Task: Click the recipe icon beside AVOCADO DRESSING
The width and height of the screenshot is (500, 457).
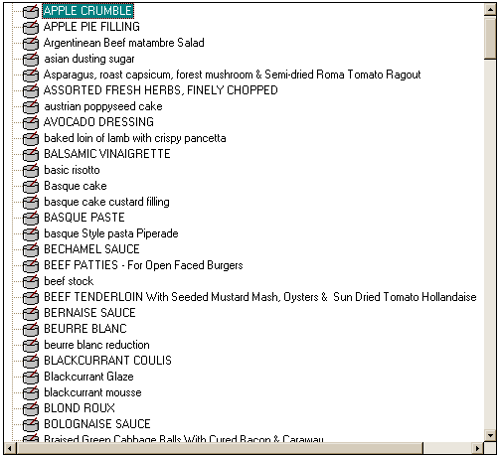Action: 31,122
